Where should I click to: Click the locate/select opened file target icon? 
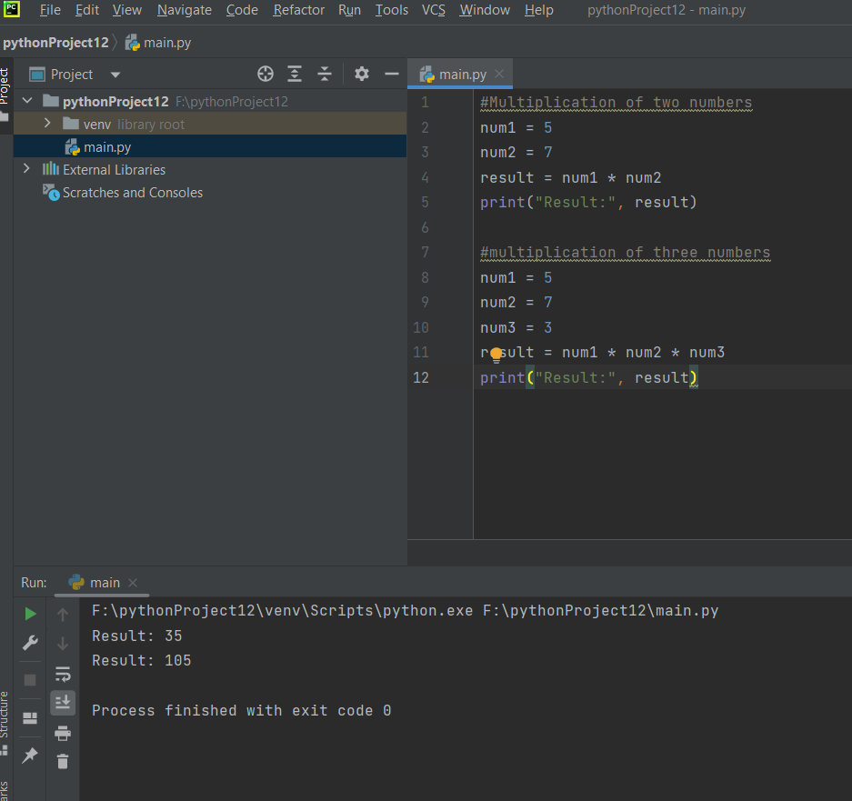click(266, 75)
